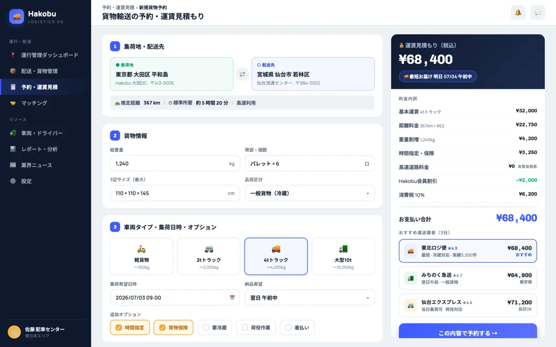Open 車両・ドライバー section

[45, 133]
